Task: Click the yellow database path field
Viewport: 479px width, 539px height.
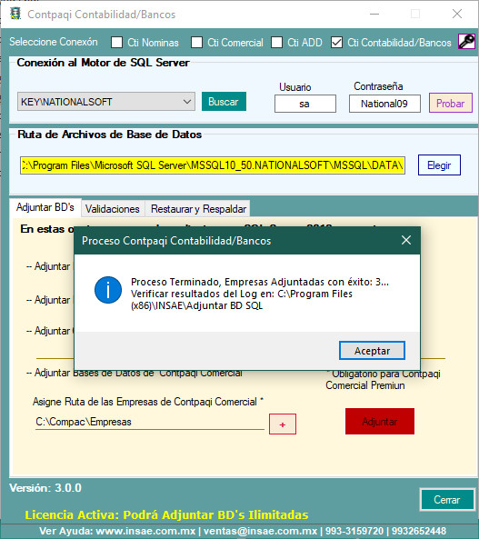Action: tap(213, 165)
